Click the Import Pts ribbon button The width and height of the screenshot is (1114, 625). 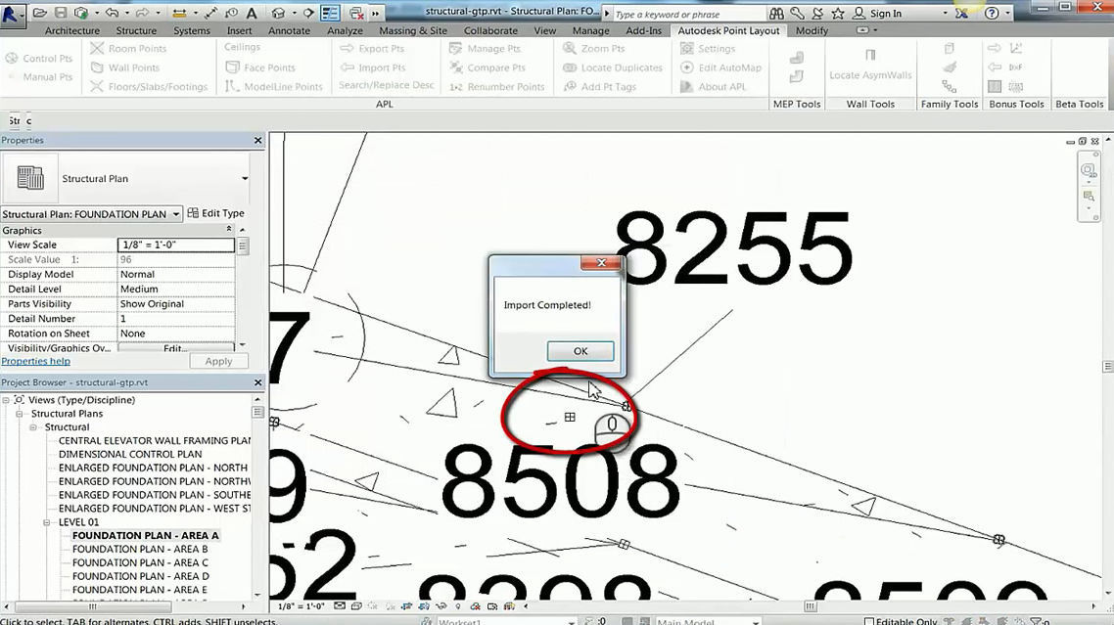[372, 67]
